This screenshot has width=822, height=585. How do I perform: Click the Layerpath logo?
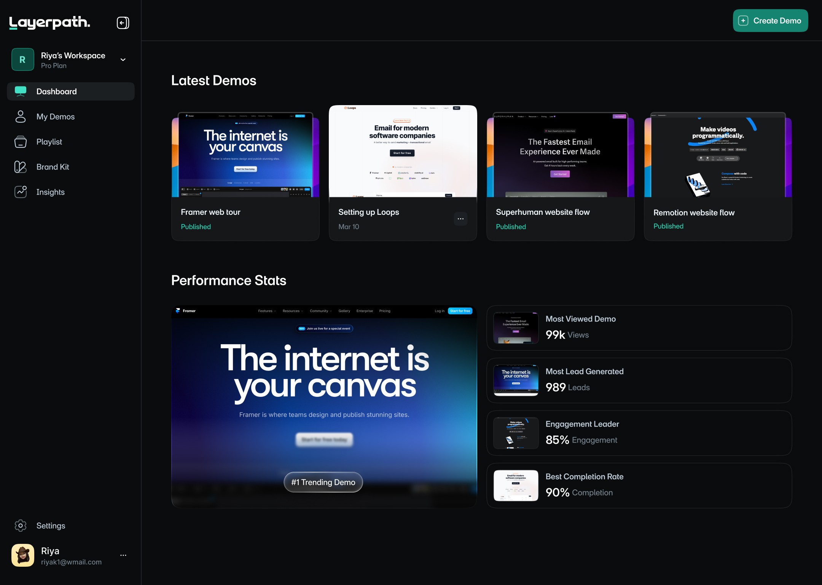[49, 23]
